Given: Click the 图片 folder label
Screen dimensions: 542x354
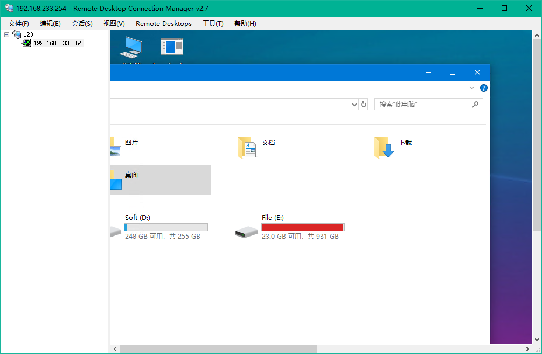Looking at the screenshot, I should (x=131, y=142).
